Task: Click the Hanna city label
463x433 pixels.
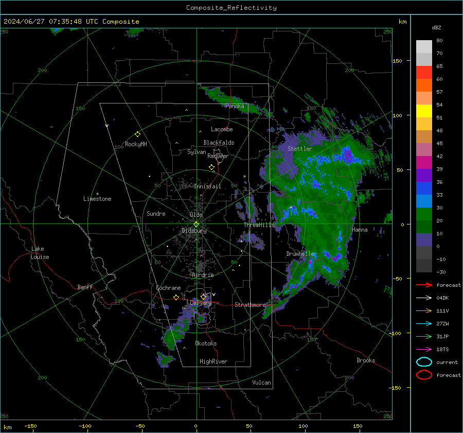Action: click(360, 230)
